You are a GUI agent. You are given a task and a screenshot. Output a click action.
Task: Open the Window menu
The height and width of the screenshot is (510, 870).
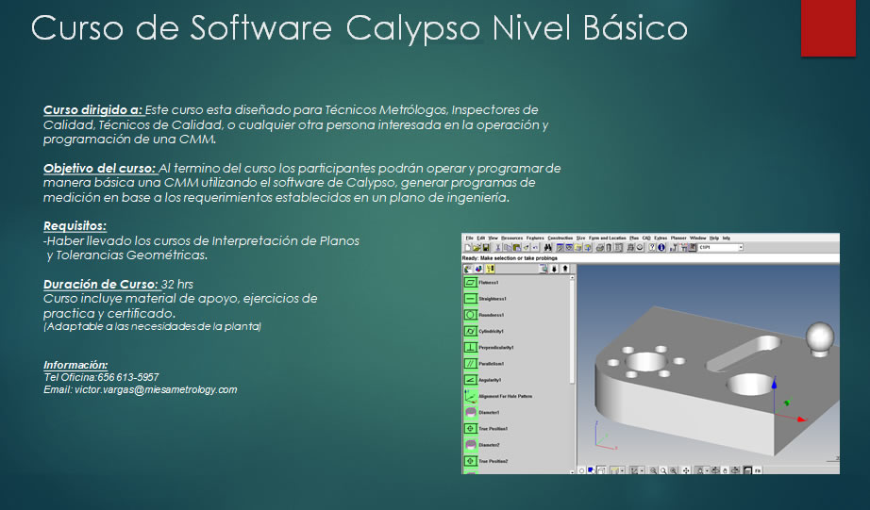pos(698,238)
